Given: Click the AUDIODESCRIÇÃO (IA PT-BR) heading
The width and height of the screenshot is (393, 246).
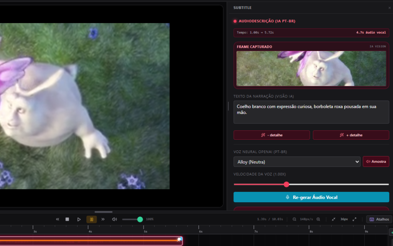Looking at the screenshot, I should pyautogui.click(x=267, y=21).
